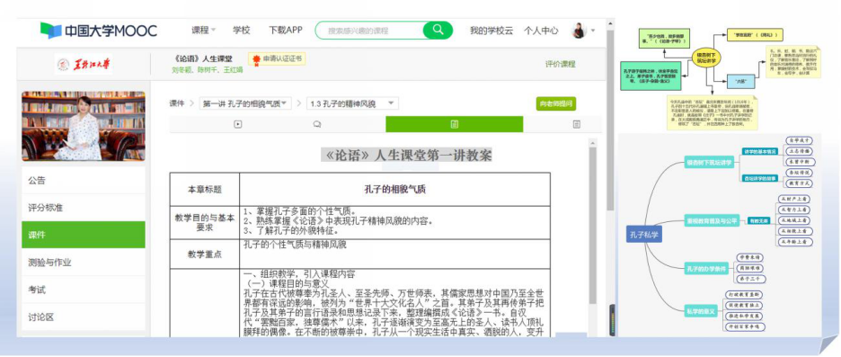The height and width of the screenshot is (357, 841).
Task: Click the lesson plan vertical scrollbar
Action: (x=593, y=226)
